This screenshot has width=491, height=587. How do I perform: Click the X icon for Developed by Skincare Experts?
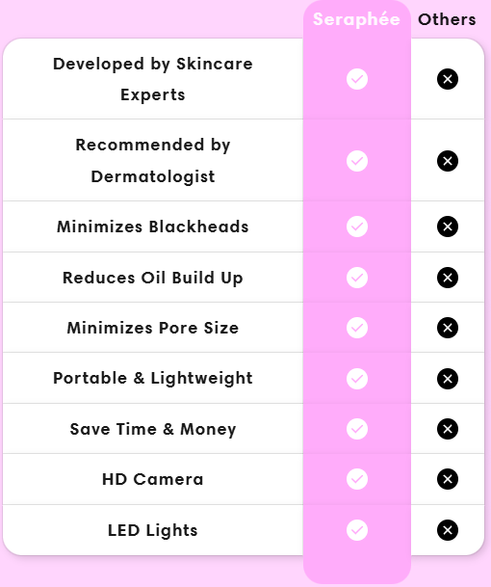[448, 79]
